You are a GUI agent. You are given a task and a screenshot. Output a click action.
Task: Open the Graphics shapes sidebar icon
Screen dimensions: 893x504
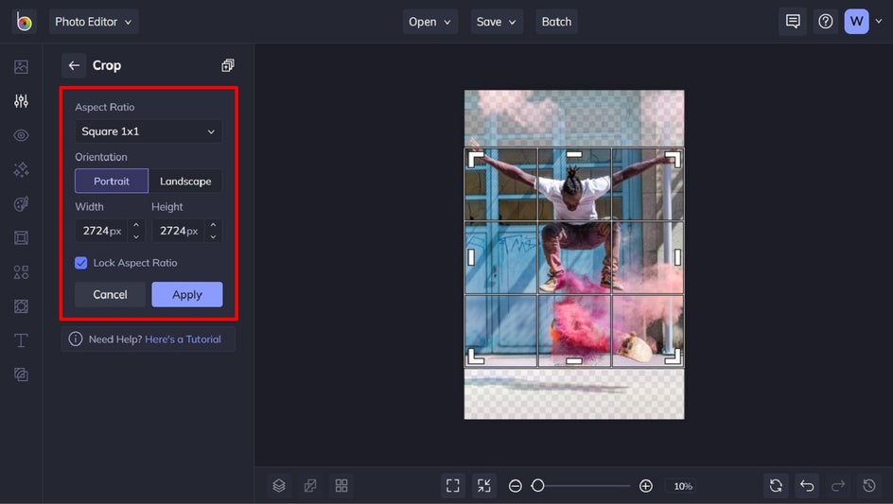tap(21, 272)
